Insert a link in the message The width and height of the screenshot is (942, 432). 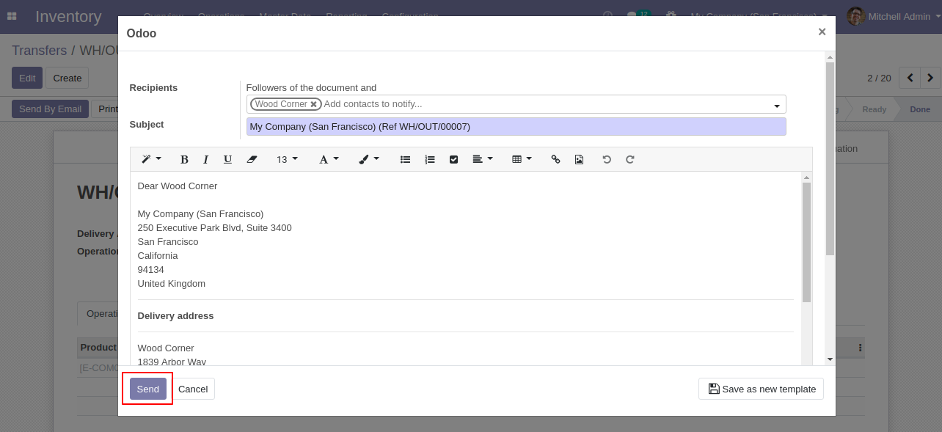pos(555,159)
